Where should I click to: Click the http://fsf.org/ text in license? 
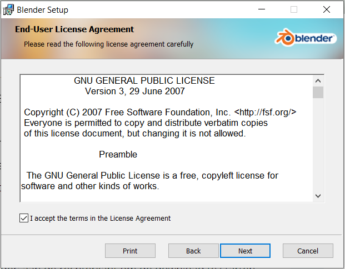266,112
